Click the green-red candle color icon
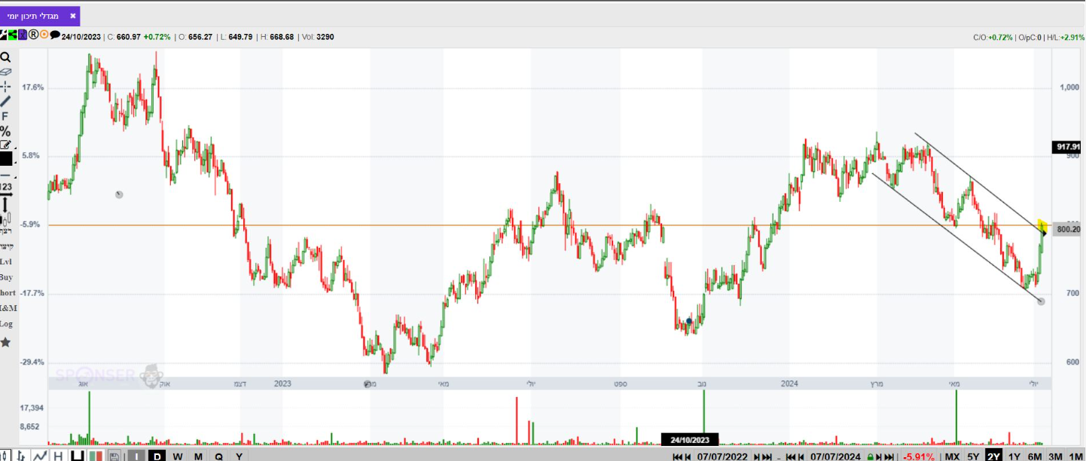The image size is (1086, 461). 96,456
